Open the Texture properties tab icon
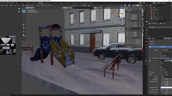The height and width of the screenshot is (96, 172). tap(146, 64)
